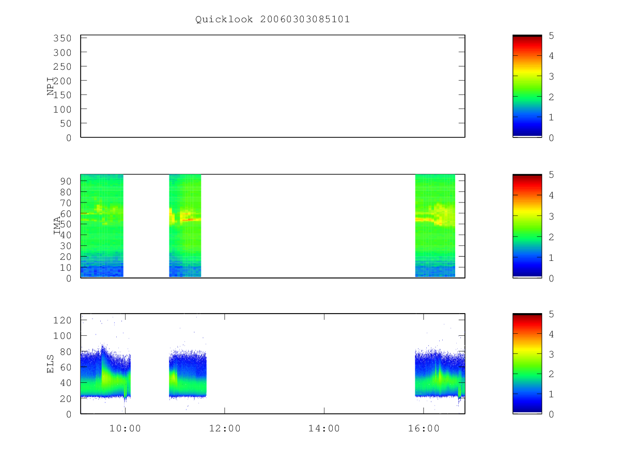620x465 pixels.
Task: Click the 2 label on IMA color scale
Action: [551, 237]
